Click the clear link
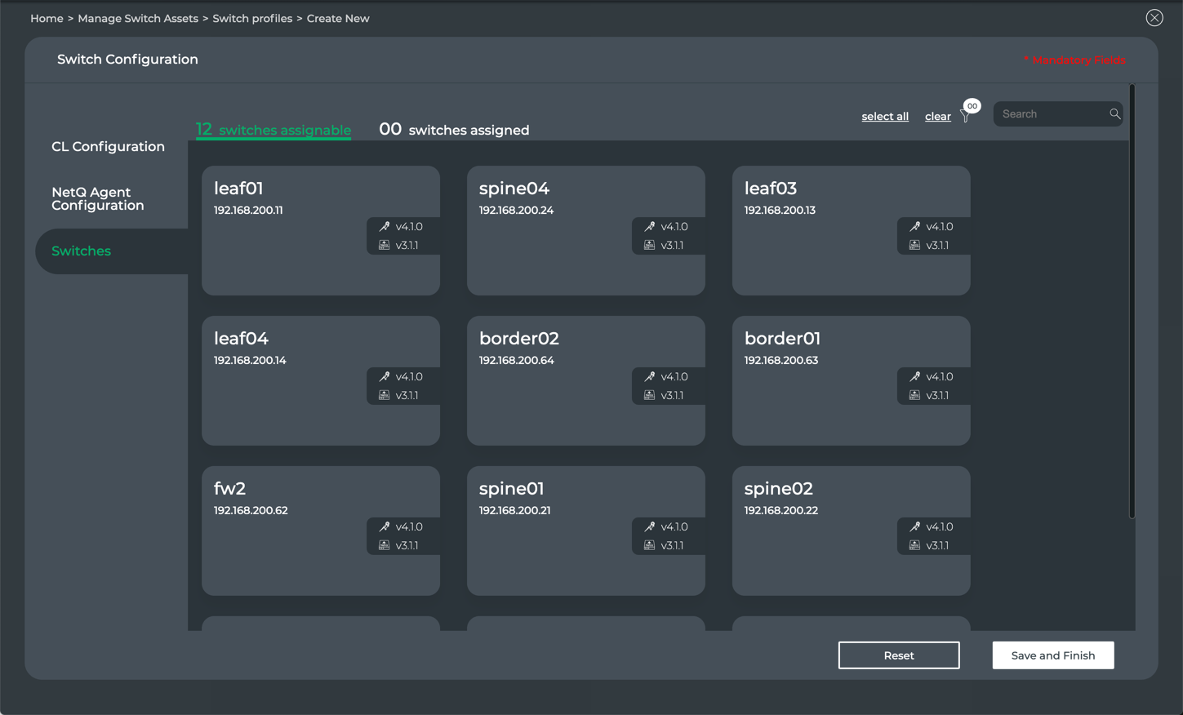Image resolution: width=1183 pixels, height=715 pixels. [937, 117]
